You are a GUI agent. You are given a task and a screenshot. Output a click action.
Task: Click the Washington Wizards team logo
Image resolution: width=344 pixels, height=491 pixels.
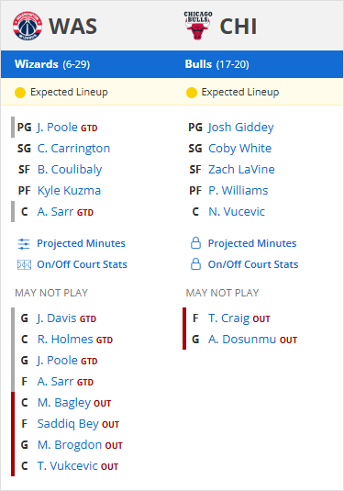pos(28,26)
